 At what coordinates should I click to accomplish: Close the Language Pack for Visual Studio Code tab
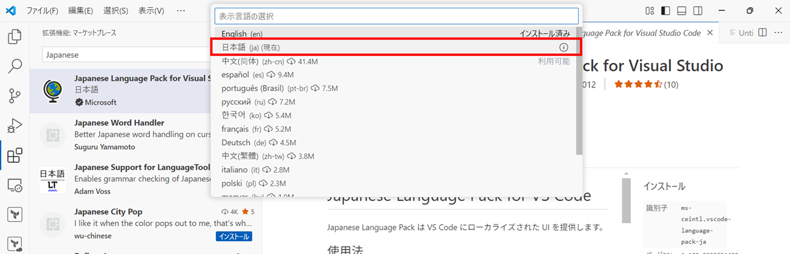tap(710, 33)
